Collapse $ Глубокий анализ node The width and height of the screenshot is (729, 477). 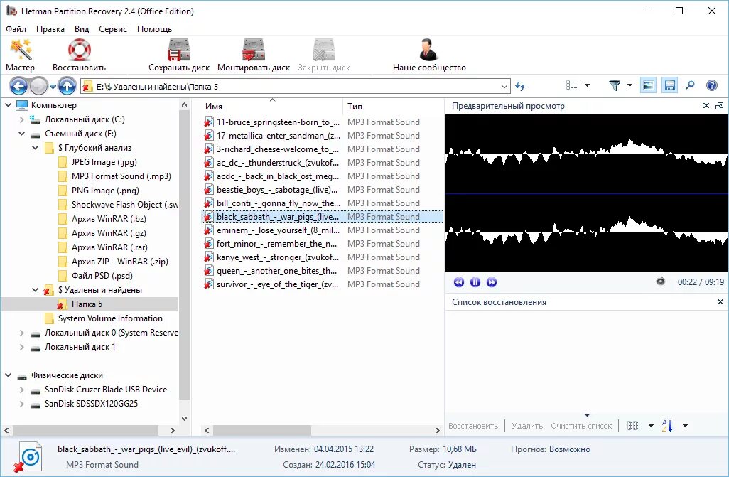pos(35,148)
